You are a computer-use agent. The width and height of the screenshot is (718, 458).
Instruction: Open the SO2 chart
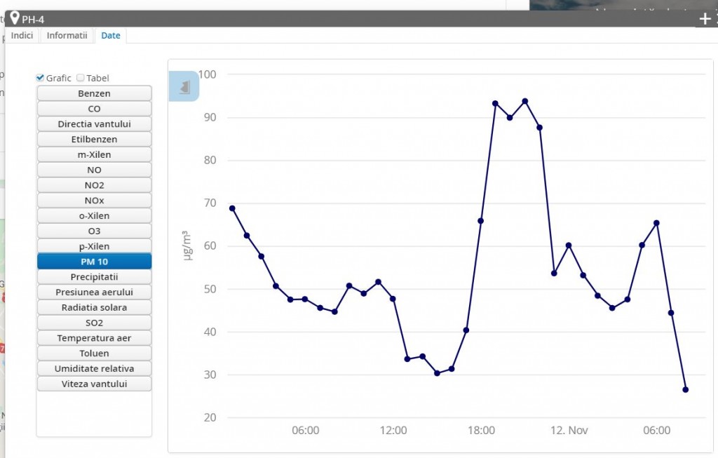pyautogui.click(x=94, y=323)
